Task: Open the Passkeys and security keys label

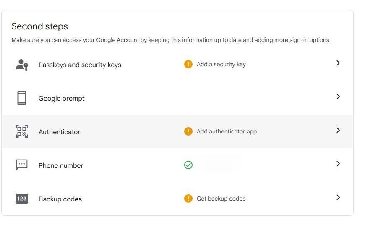Action: click(80, 65)
